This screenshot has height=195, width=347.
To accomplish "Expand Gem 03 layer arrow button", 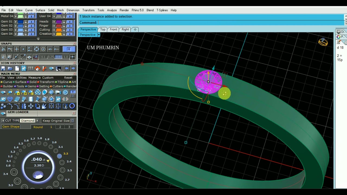I will (16, 30).
